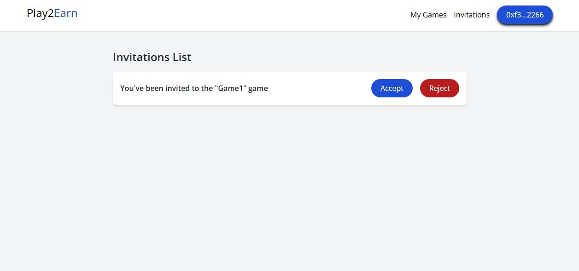
Task: Accept the Game1 invitation
Action: tap(392, 88)
